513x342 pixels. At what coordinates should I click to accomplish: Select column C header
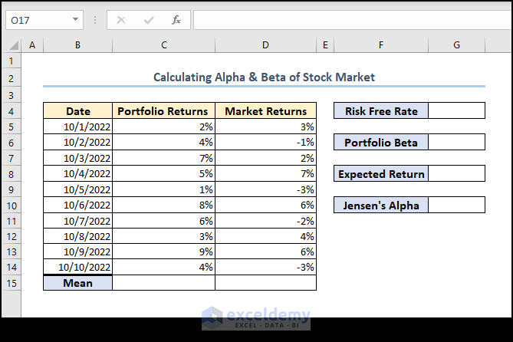163,46
